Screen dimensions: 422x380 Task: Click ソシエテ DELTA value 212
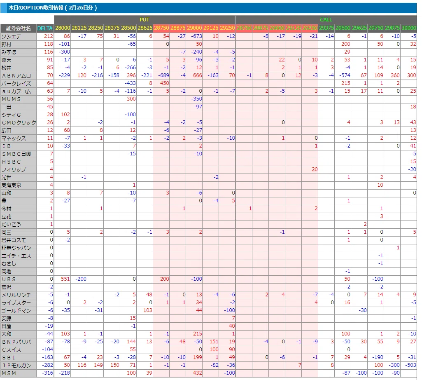(49, 36)
